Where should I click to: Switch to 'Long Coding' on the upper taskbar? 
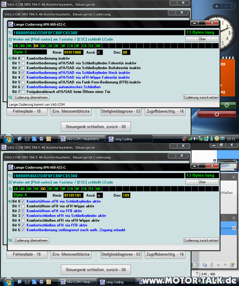(x=129, y=139)
